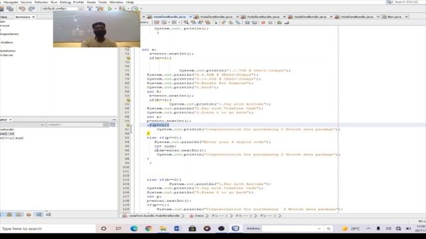
Task: Open the Address dropdown on the taskbar
Action: pos(319,228)
